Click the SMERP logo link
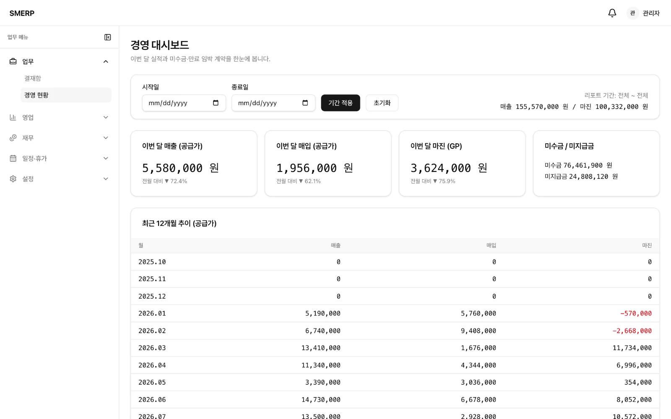 (x=22, y=13)
